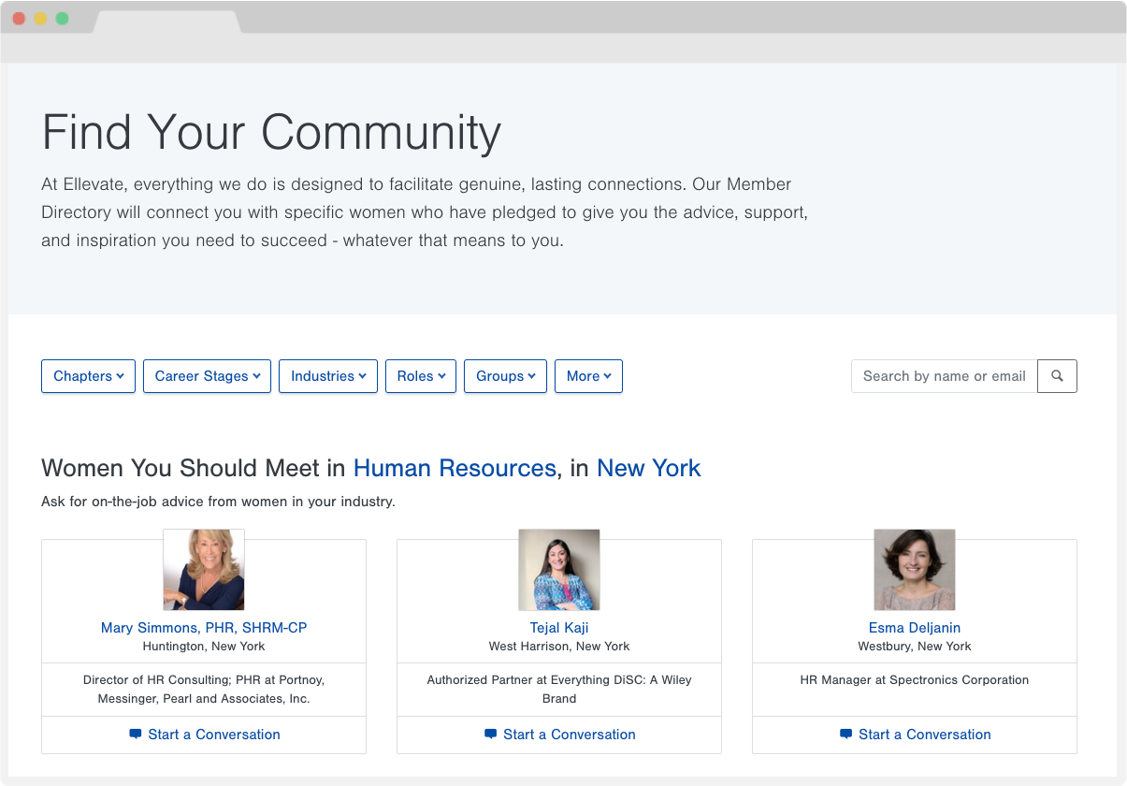Click Tejal Kaji's profile photo
1127x786 pixels.
[558, 569]
